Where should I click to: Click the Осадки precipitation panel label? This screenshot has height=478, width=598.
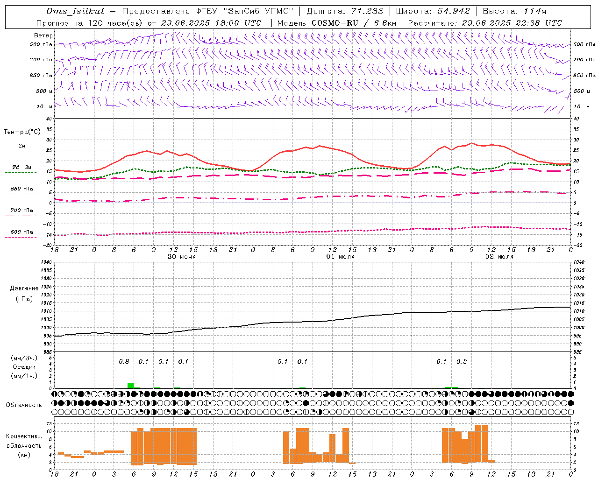24,367
